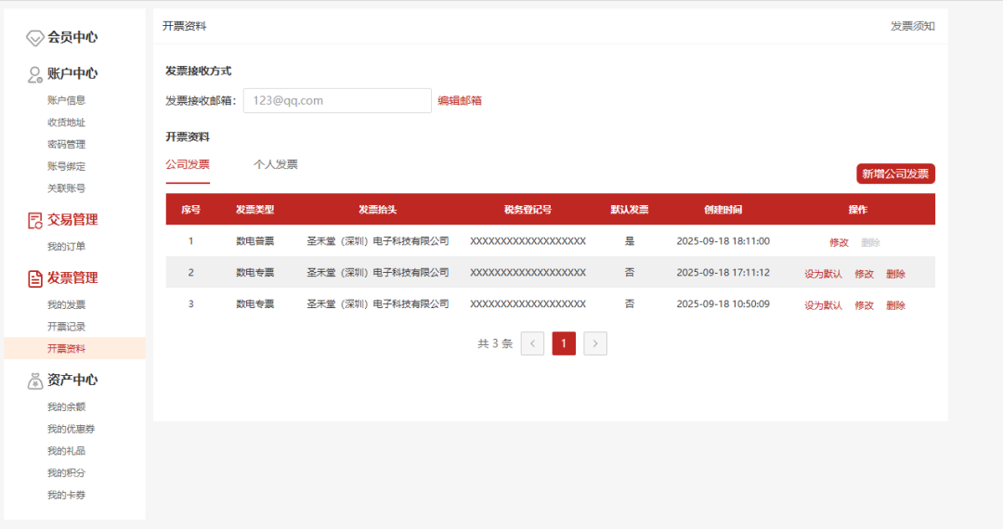Set invoice row 2 as default

(x=823, y=274)
